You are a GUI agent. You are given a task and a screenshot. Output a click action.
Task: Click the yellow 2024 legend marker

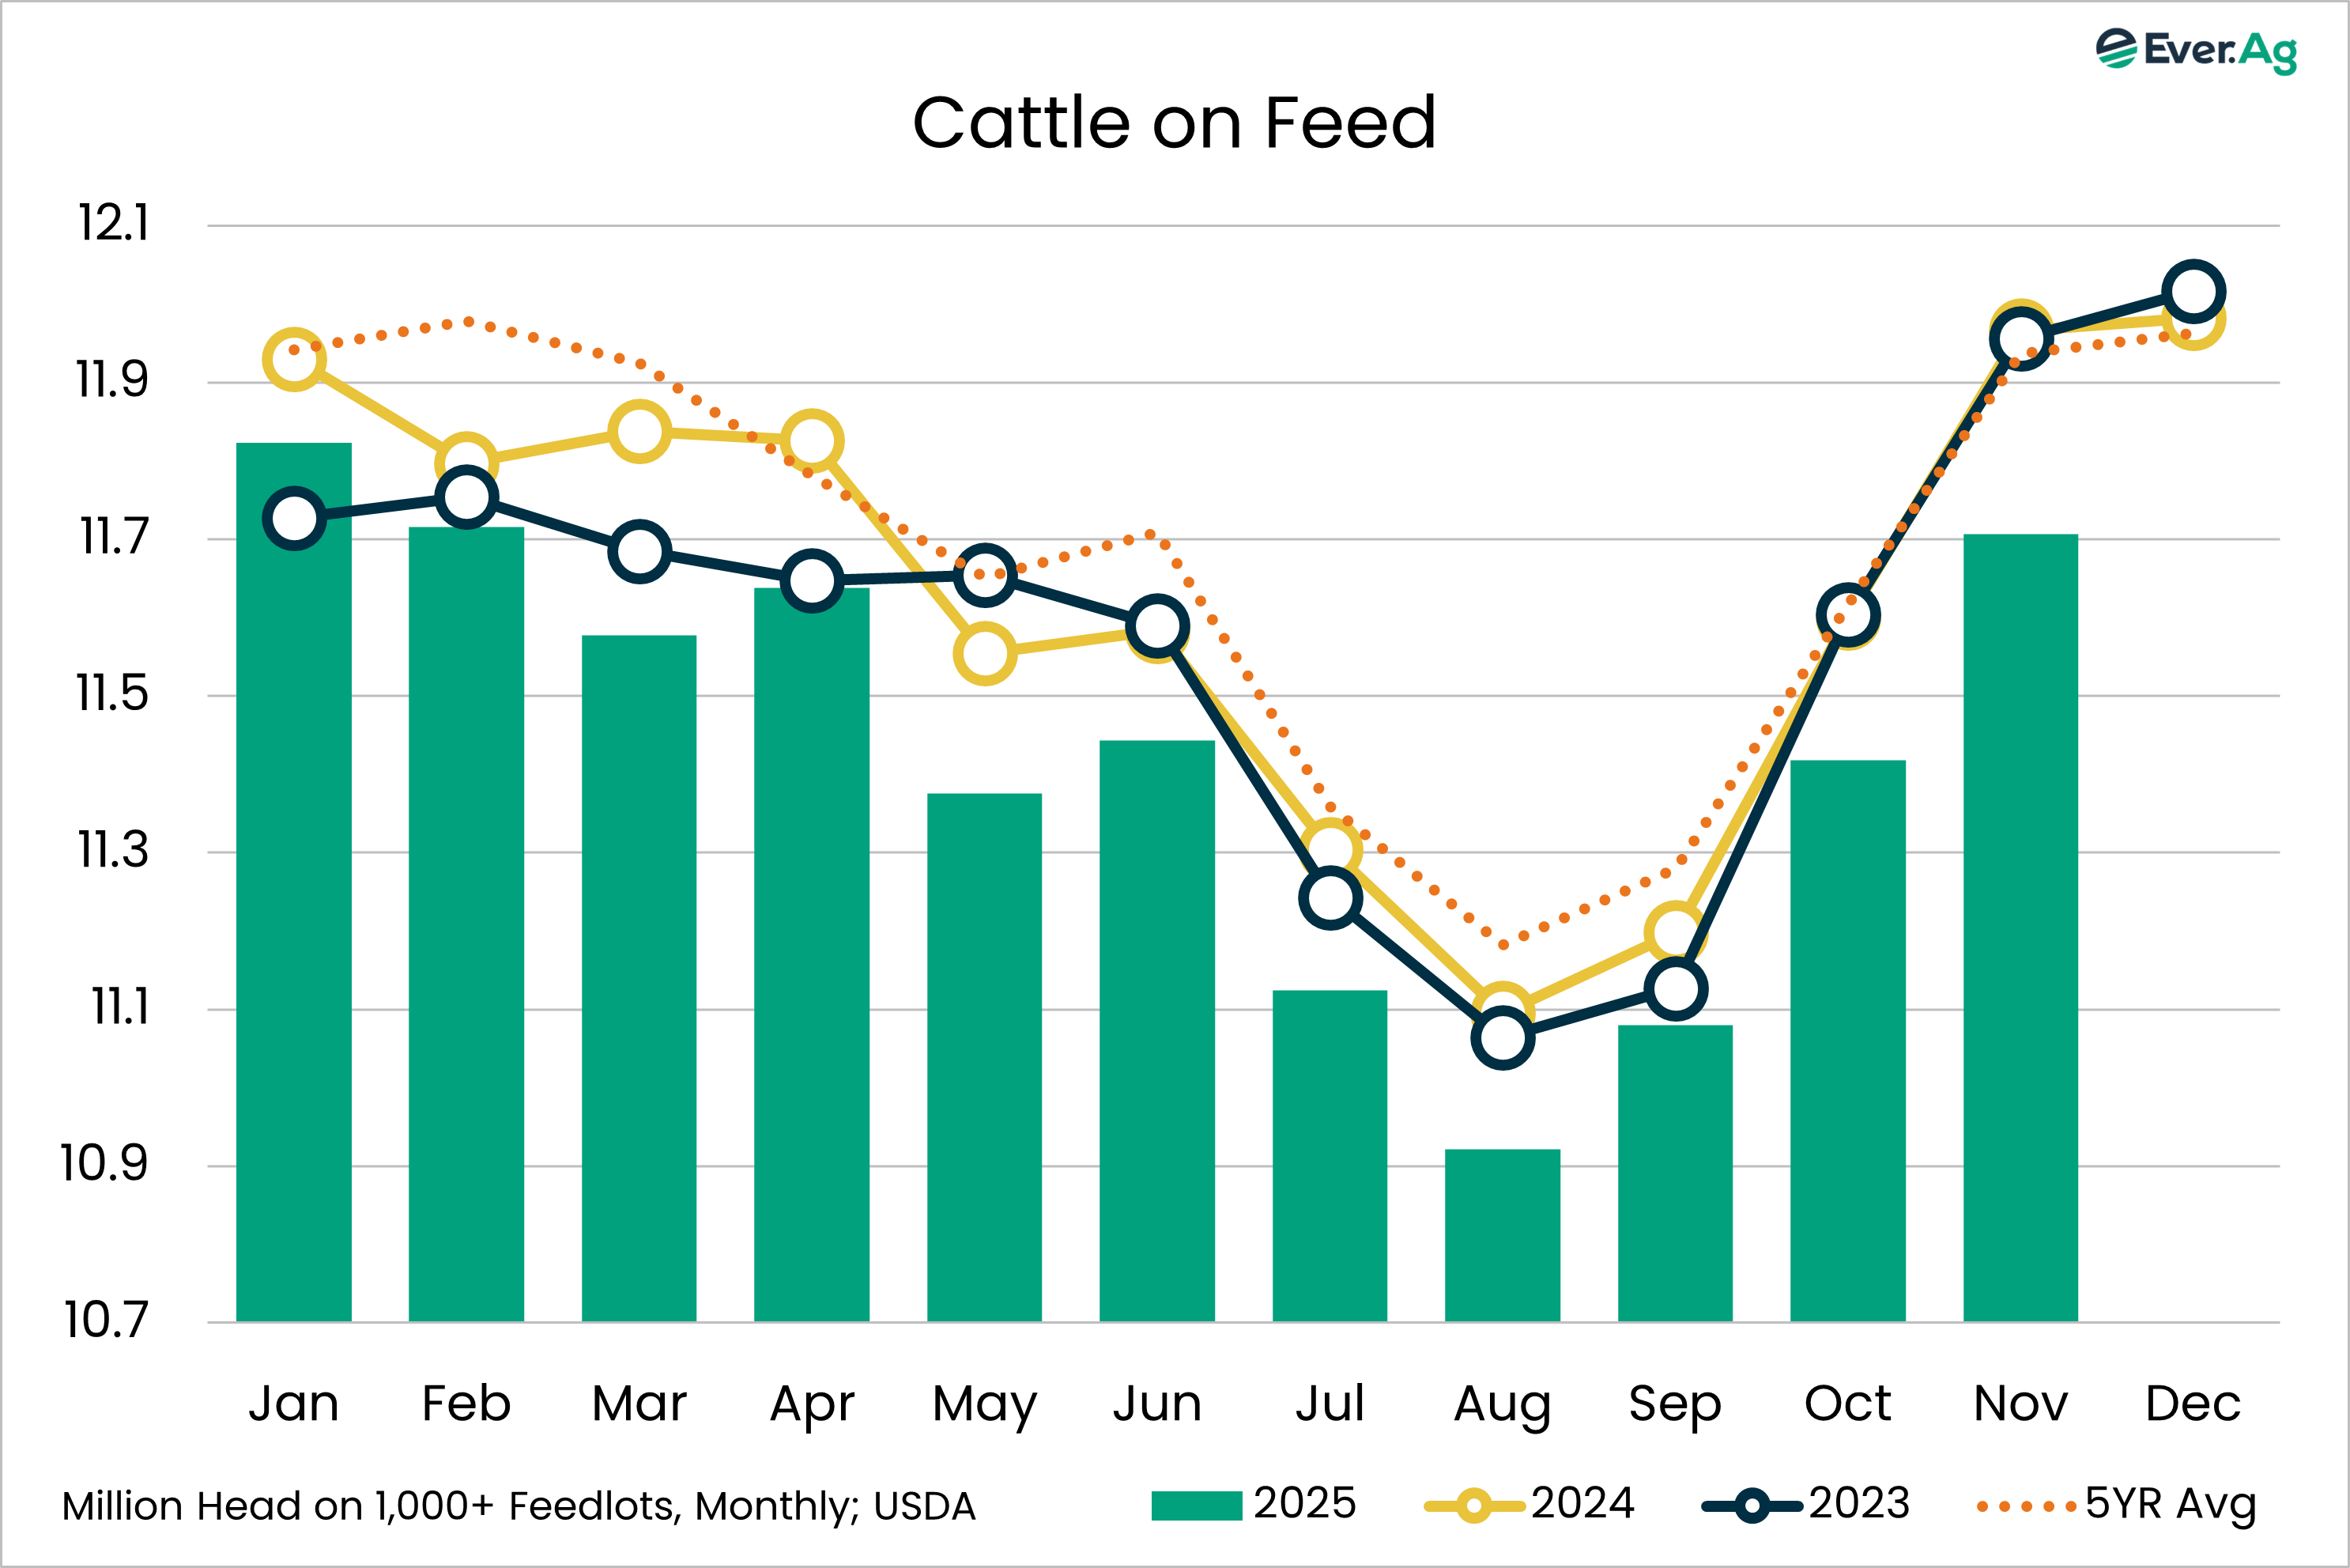pyautogui.click(x=1473, y=1505)
